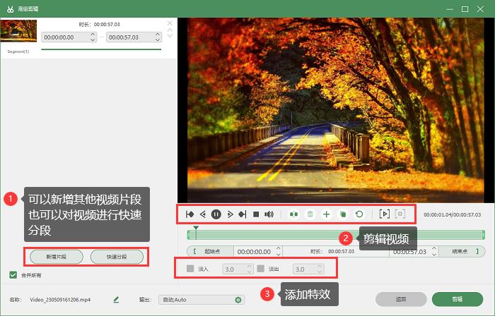Viewport: 495px width, 316px height.
Task: Increase the fade-in duration value
Action: (250, 267)
